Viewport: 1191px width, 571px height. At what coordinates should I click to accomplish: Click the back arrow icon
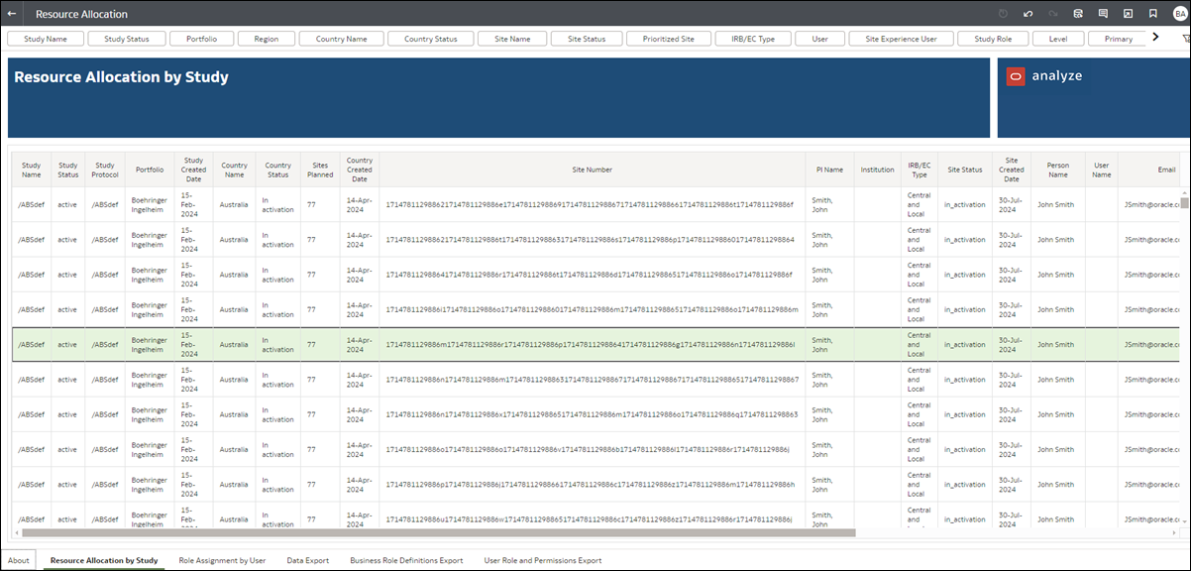[x=12, y=14]
